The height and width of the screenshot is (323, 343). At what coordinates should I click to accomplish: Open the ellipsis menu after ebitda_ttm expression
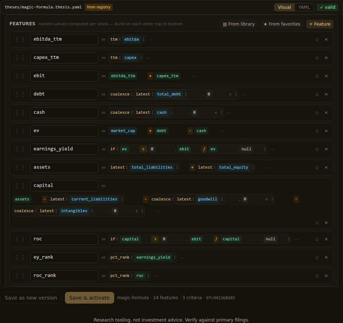(151, 40)
